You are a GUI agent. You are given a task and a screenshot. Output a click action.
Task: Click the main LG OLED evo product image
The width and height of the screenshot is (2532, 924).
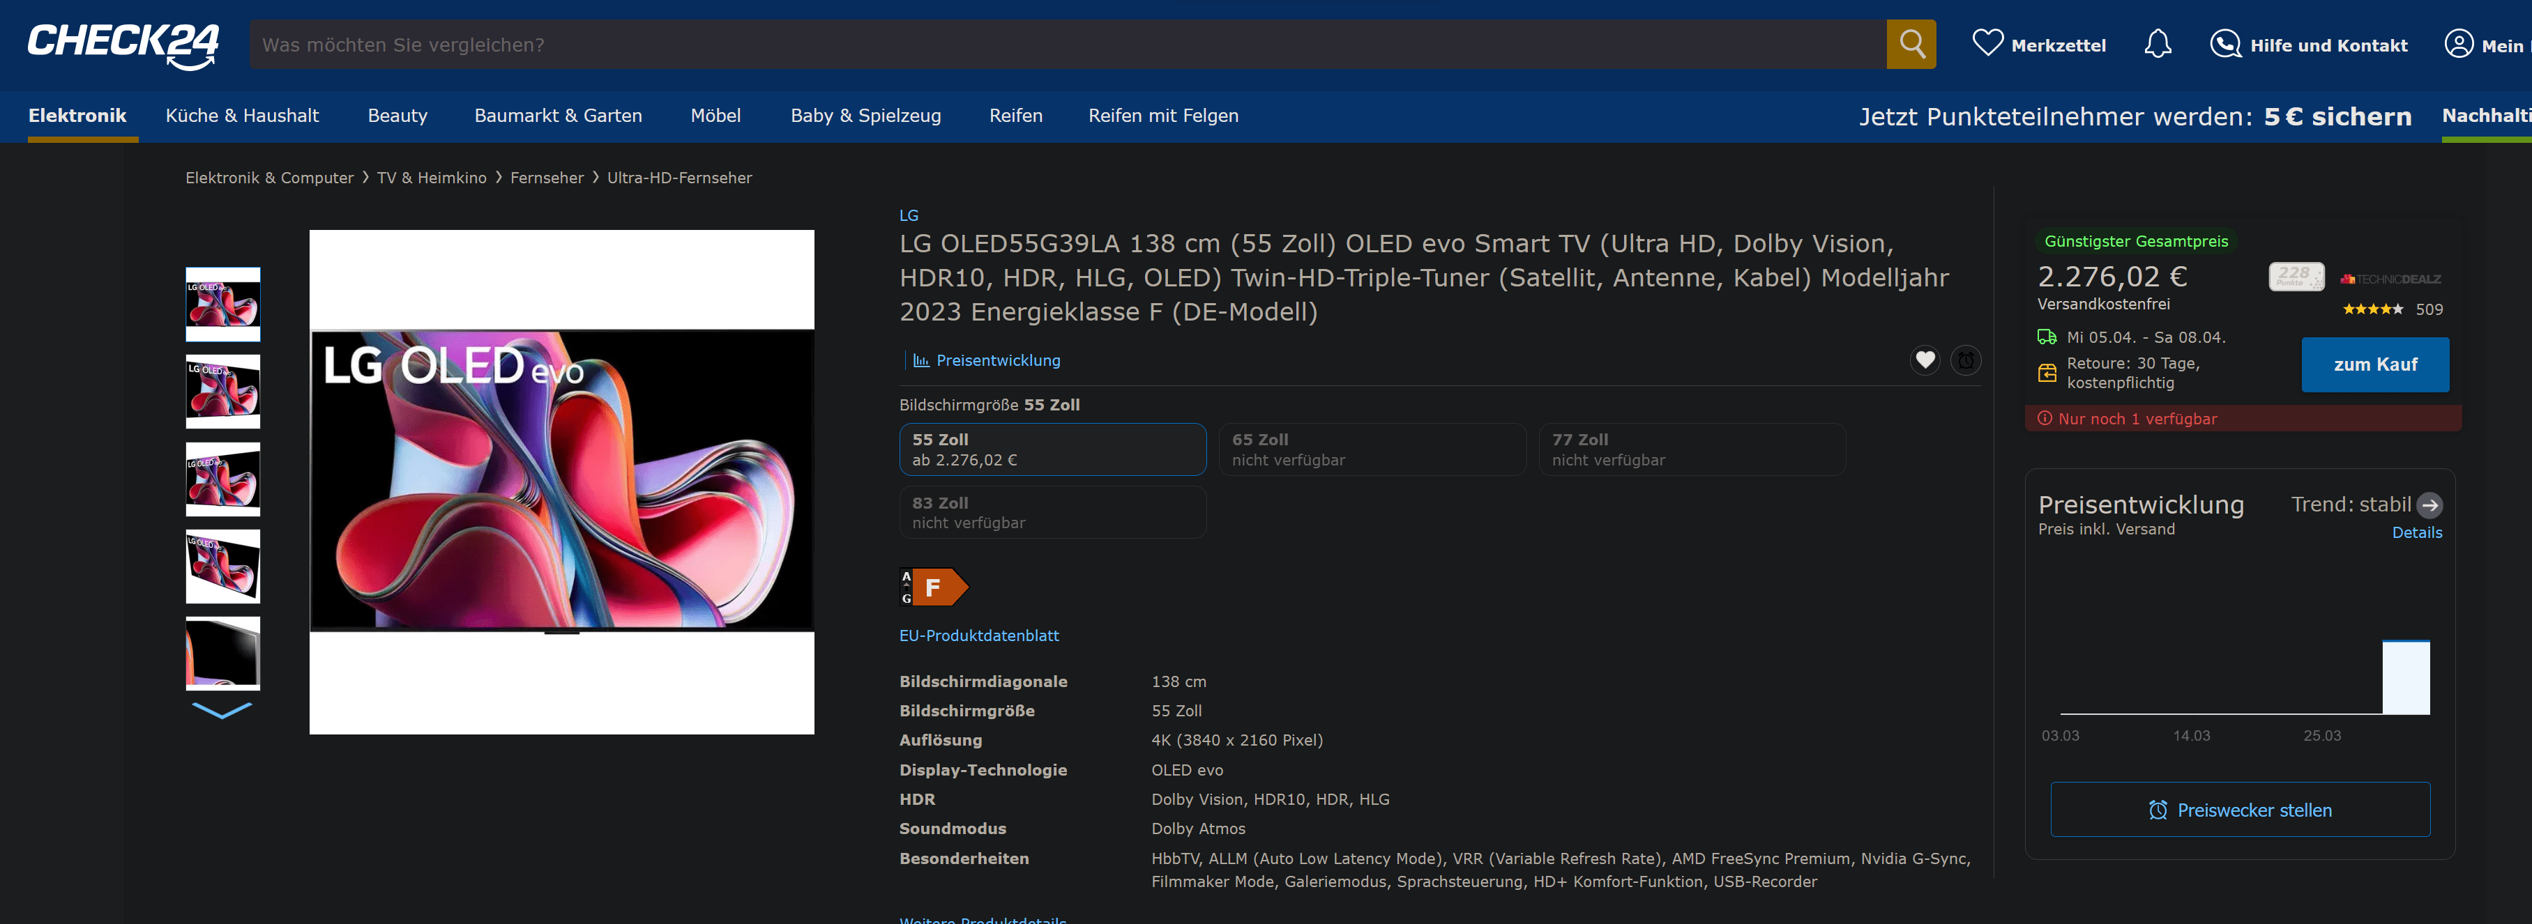[561, 482]
